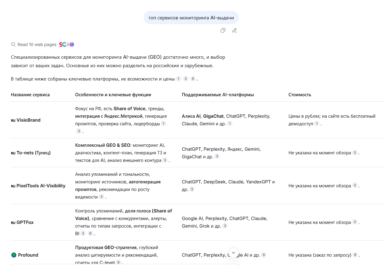Expand the Read 10 web pages sources
The image size is (390, 266).
click(37, 44)
